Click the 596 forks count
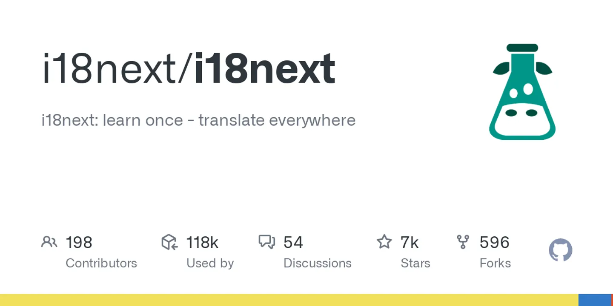Screen dimensions: 613x306 point(494,243)
